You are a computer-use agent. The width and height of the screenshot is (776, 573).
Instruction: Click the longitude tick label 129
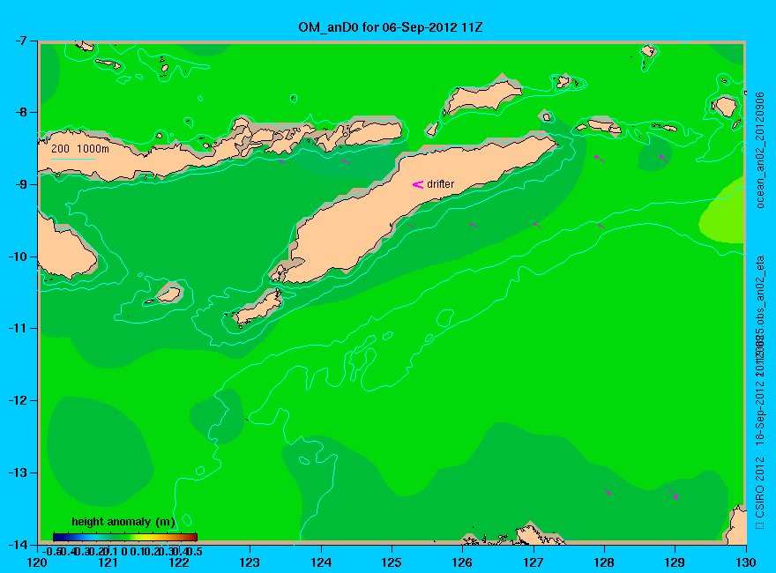click(675, 562)
